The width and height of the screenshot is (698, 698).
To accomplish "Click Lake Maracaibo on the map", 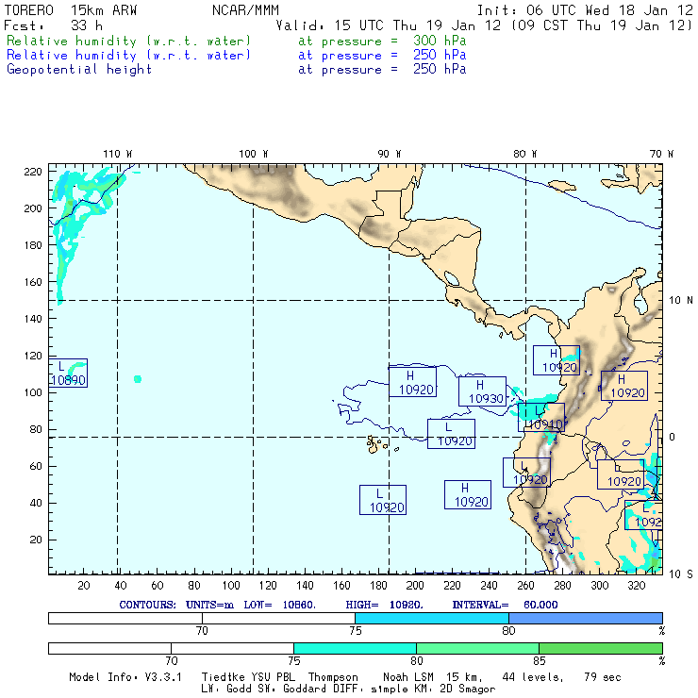I will [x=640, y=303].
